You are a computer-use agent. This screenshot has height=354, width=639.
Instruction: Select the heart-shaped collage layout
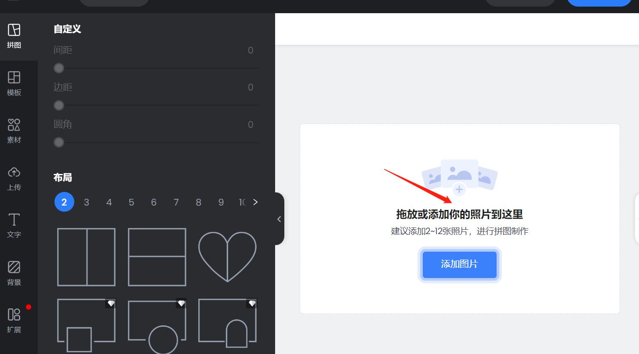point(227,257)
